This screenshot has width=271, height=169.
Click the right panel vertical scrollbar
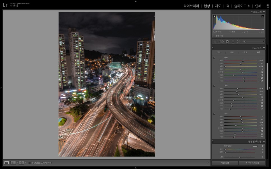pyautogui.click(x=267, y=76)
